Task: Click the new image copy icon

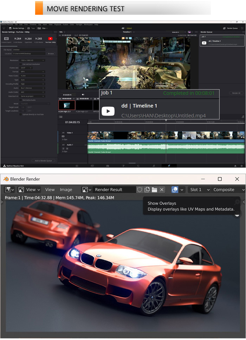Action: 147,190
